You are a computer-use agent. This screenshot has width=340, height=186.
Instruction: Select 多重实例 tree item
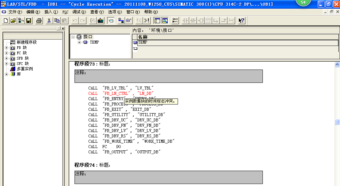coord(25,69)
